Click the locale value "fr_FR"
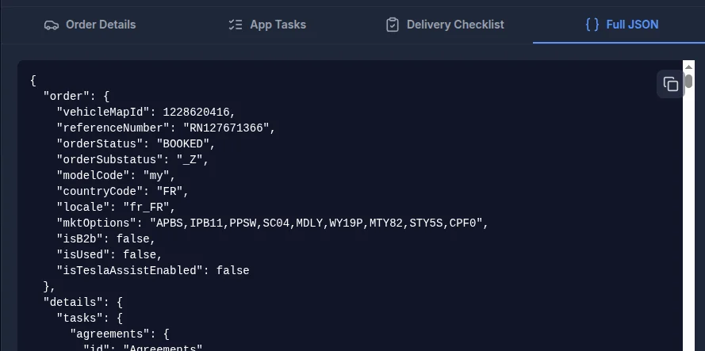Viewport: 705px width, 351px height. [x=146, y=207]
